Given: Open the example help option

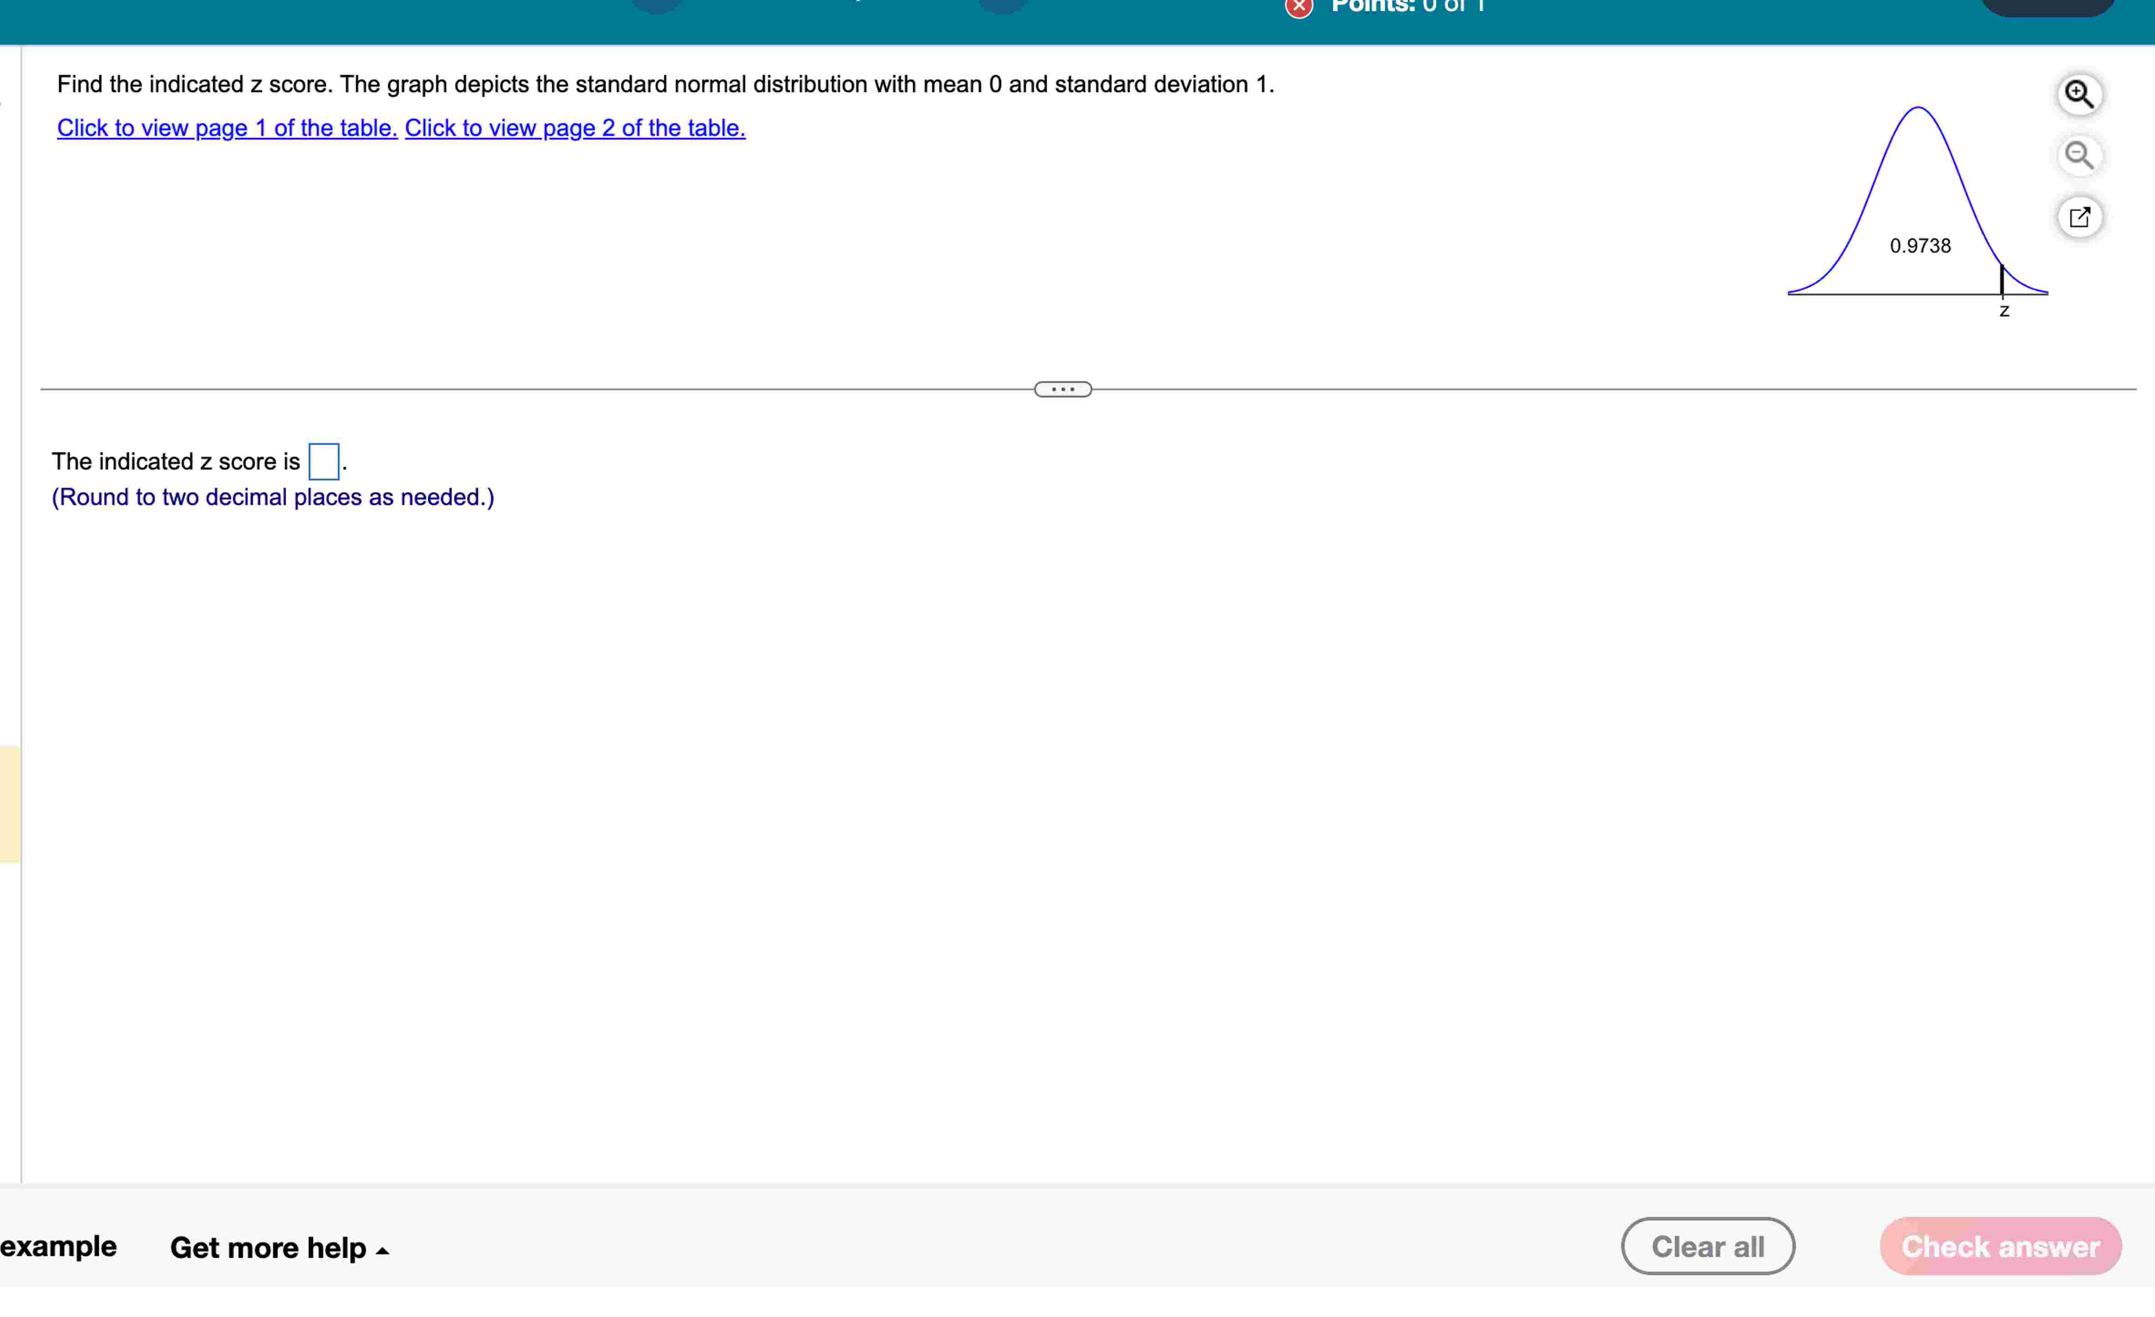Looking at the screenshot, I should [58, 1245].
